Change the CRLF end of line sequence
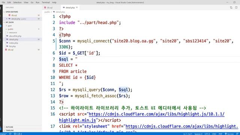This screenshot has height=135, width=240. (214, 134)
